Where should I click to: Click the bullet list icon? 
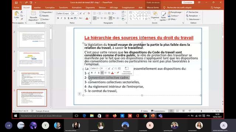coord(94,14)
